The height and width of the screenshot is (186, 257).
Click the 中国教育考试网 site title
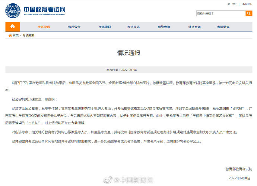coord(45,10)
